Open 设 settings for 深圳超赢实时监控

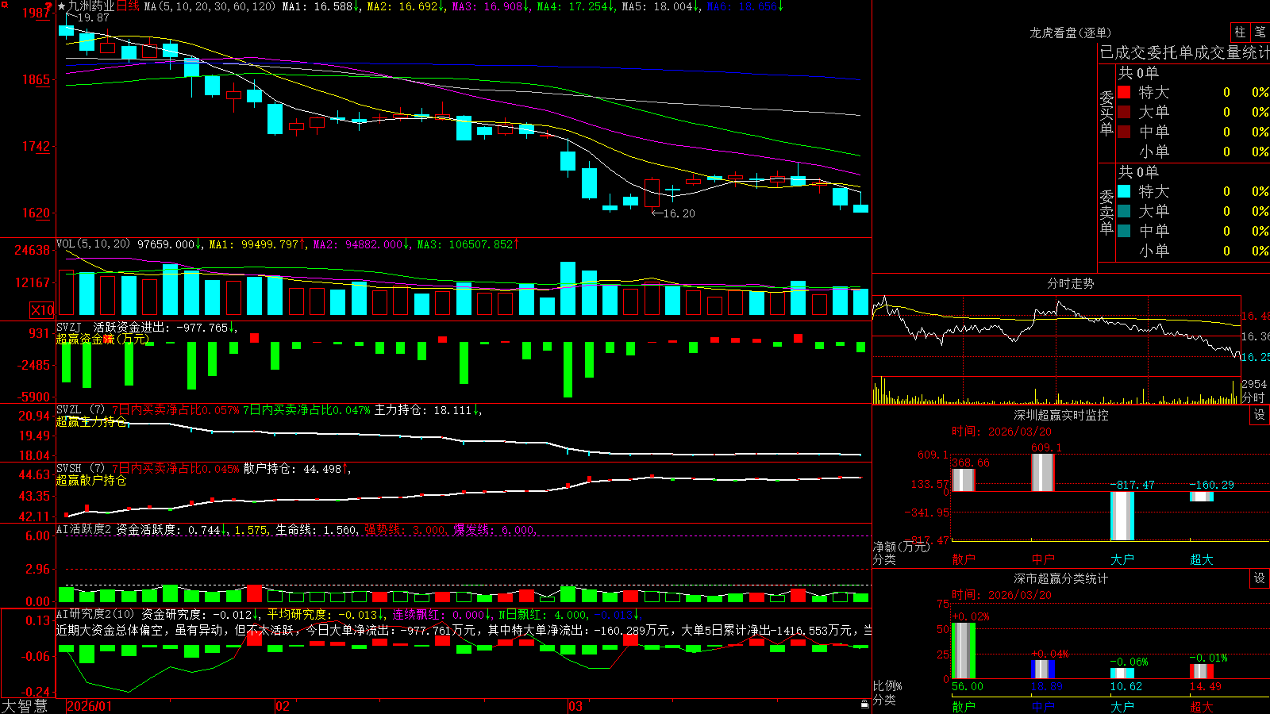click(1260, 415)
